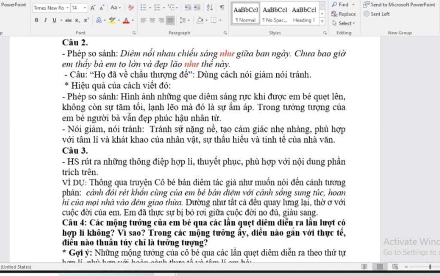440x276 pixels.
Task: Apply the Heading 1 style
Action: click(304, 14)
